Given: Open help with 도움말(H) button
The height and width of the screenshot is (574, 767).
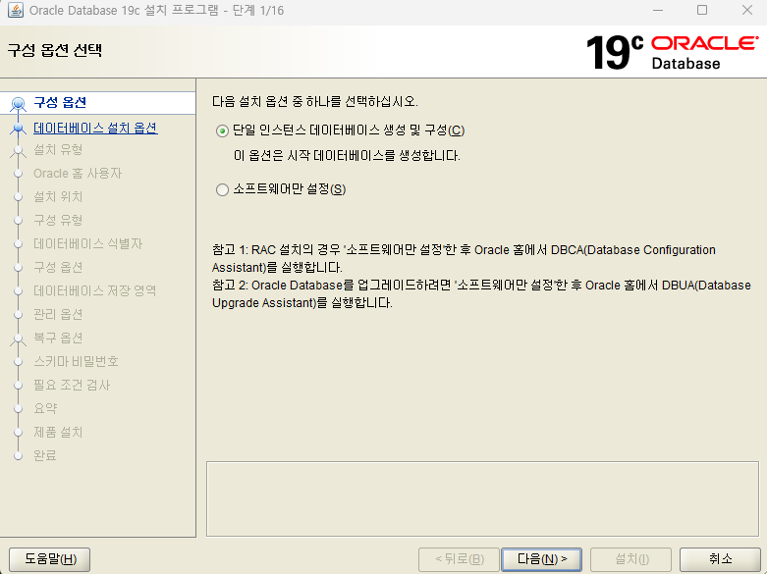Looking at the screenshot, I should pos(50,559).
